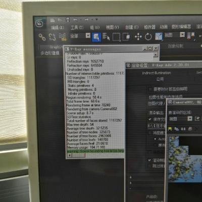The image size is (202, 202).
Task: Activate the highlighted Select Object tool
Action: pos(96,37)
